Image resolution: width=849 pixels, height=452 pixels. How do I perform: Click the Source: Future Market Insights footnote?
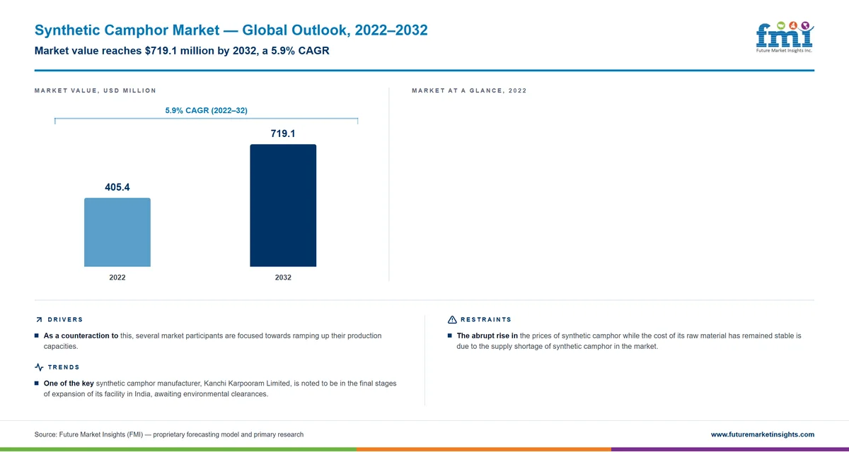pos(169,434)
